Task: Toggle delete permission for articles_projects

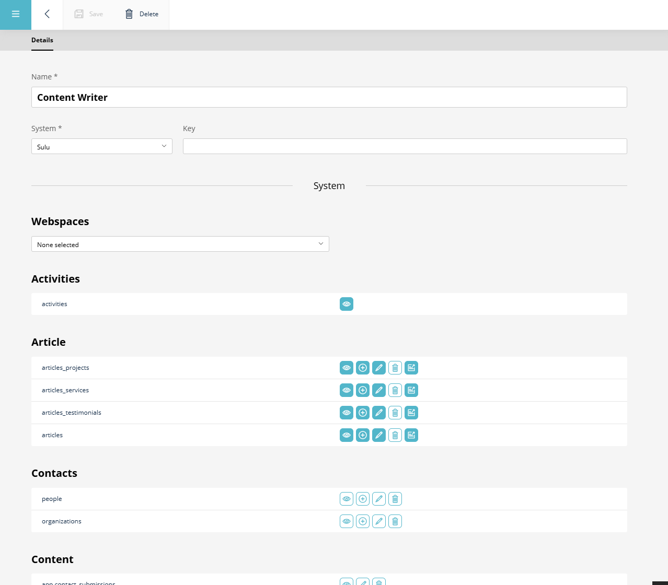Action: (395, 368)
